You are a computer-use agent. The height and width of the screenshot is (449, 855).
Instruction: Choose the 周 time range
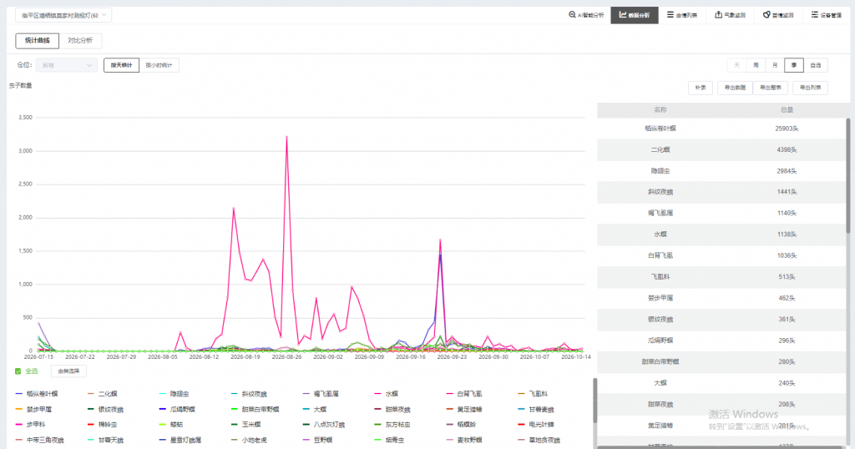(x=756, y=65)
